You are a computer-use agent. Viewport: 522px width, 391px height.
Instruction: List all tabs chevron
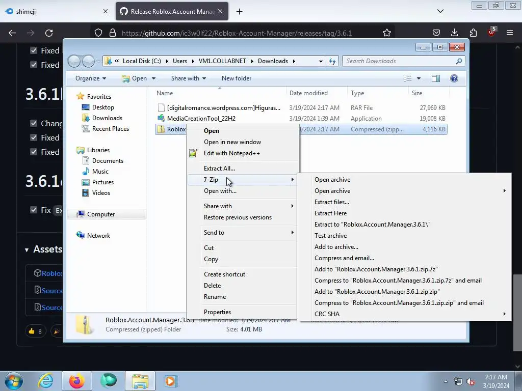coord(440,11)
